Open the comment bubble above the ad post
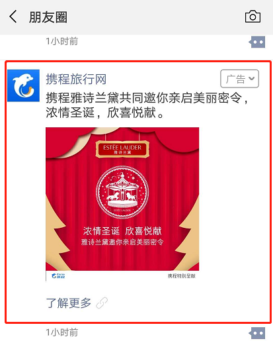Image resolution: width=273 pixels, height=351 pixels. [257, 42]
